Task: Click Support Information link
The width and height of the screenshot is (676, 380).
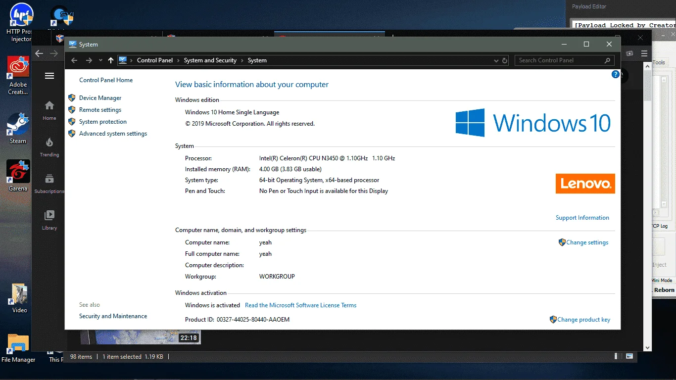Action: click(x=582, y=218)
